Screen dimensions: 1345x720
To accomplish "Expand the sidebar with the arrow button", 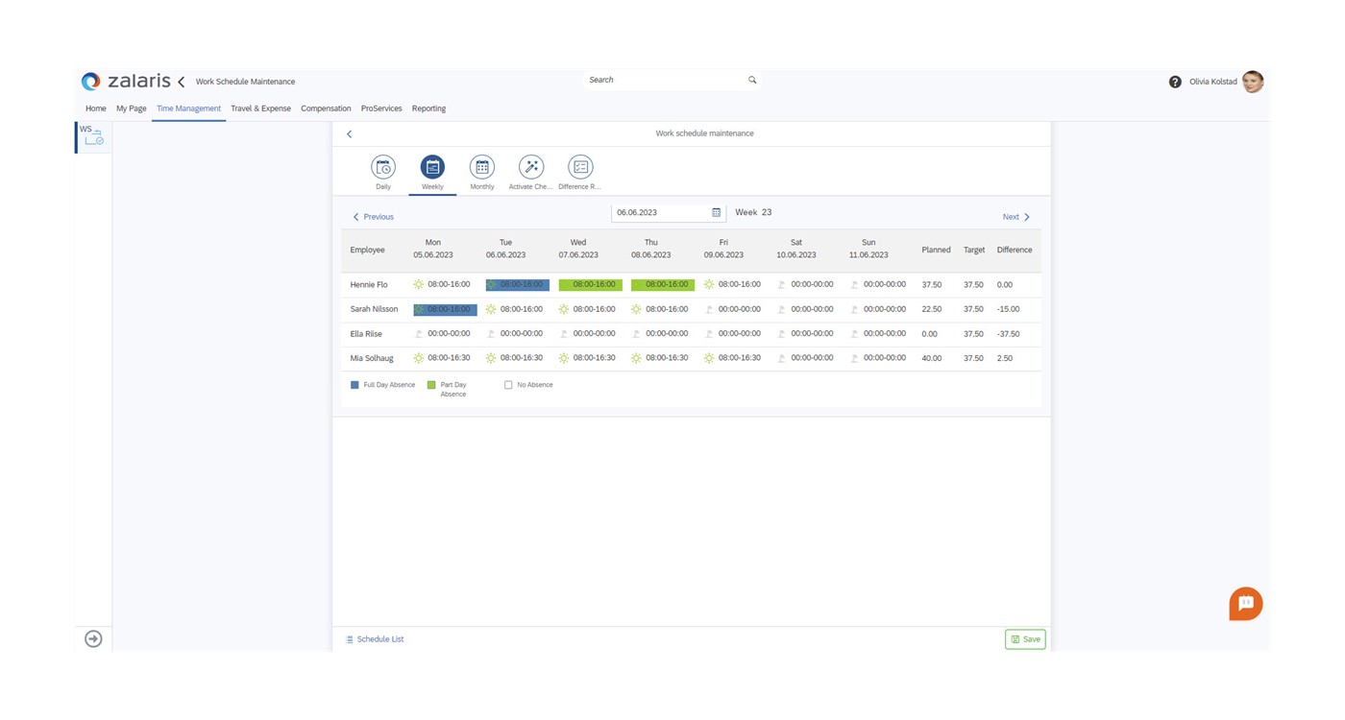I will (x=93, y=639).
